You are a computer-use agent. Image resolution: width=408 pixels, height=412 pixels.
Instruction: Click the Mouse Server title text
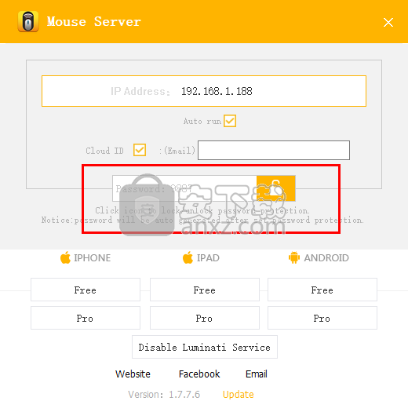pyautogui.click(x=94, y=22)
